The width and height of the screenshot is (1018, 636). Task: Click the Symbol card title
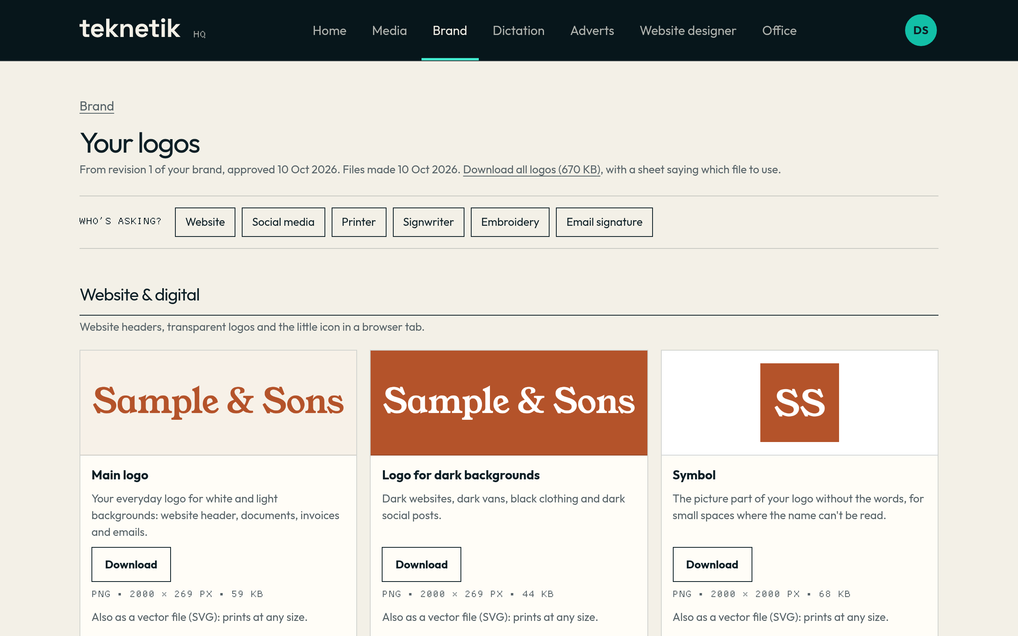[694, 475]
